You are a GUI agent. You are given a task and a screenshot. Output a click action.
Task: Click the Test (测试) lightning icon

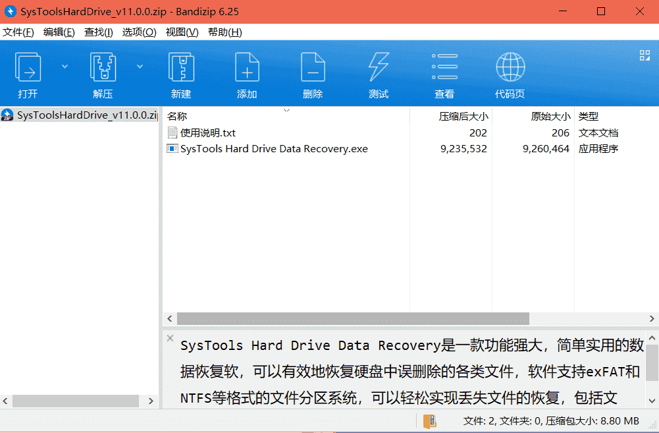379,67
